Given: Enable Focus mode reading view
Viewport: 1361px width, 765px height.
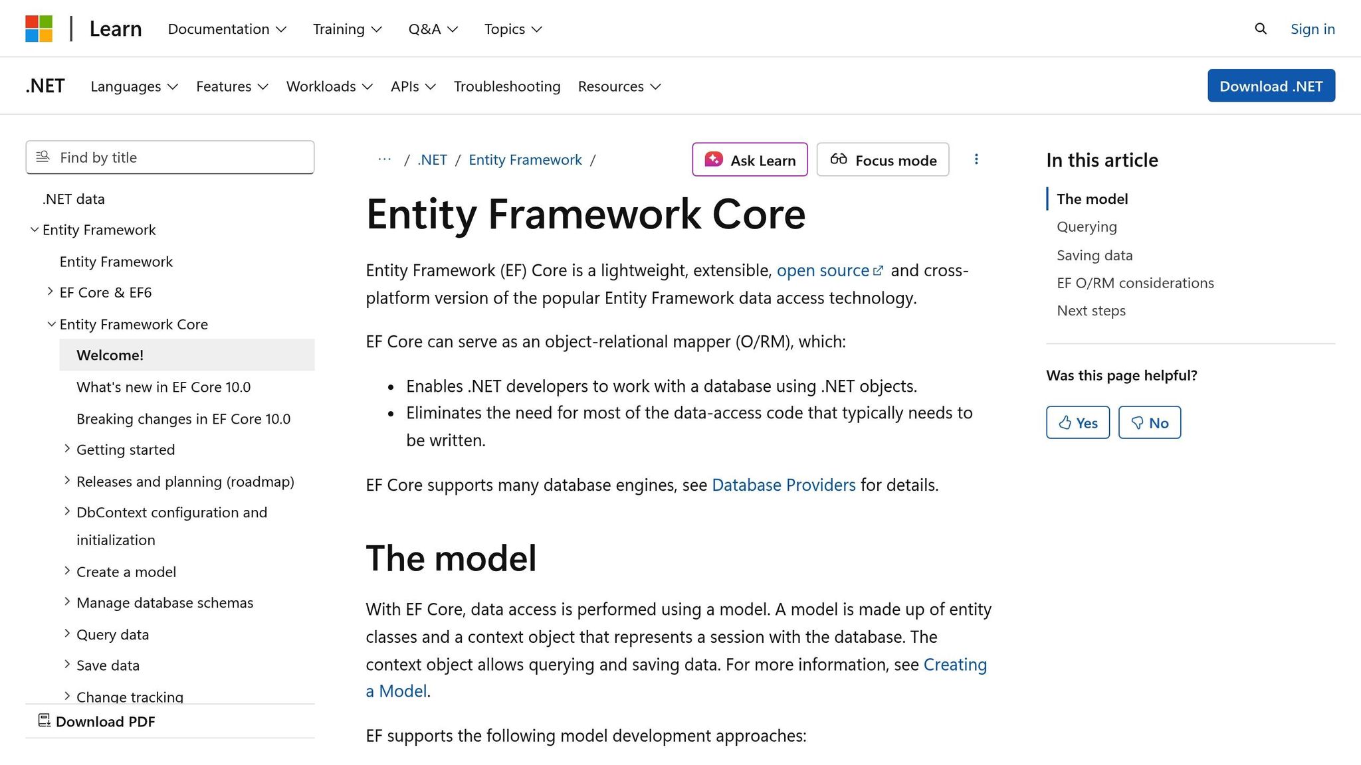Looking at the screenshot, I should click(x=882, y=159).
